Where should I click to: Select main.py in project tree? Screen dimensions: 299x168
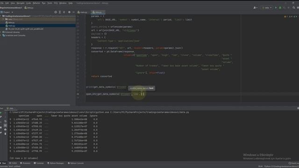11,26
